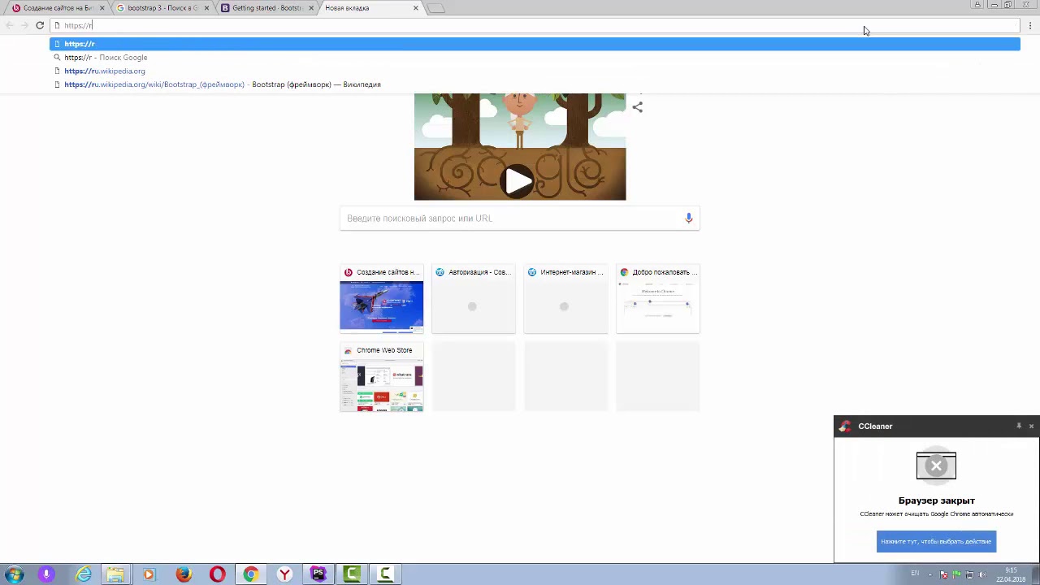The height and width of the screenshot is (585, 1040).
Task: Click the browser forward arrow
Action: click(x=24, y=25)
